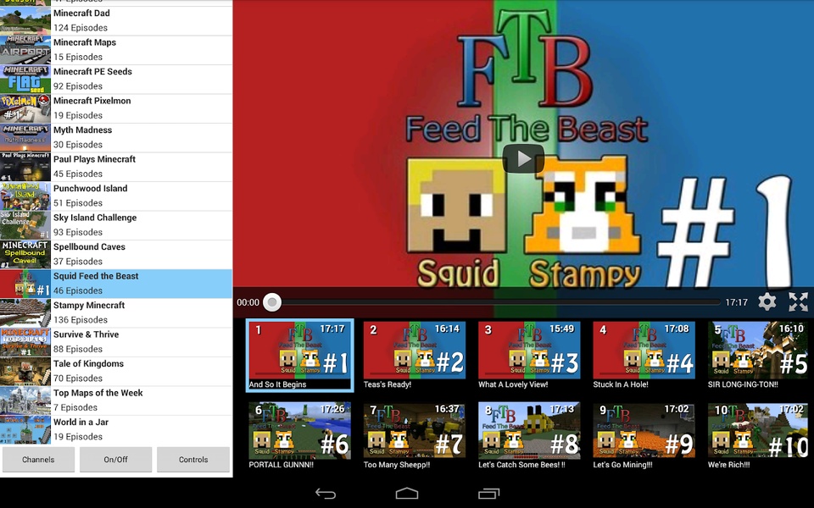
Task: Open video settings gear icon
Action: [x=767, y=301]
